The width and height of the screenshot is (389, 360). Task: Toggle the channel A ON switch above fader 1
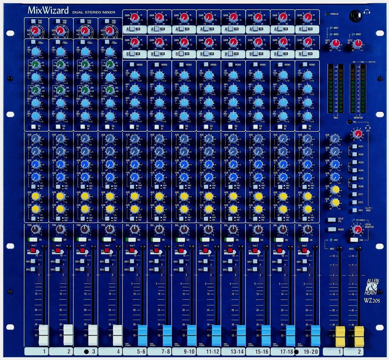[x=132, y=29]
